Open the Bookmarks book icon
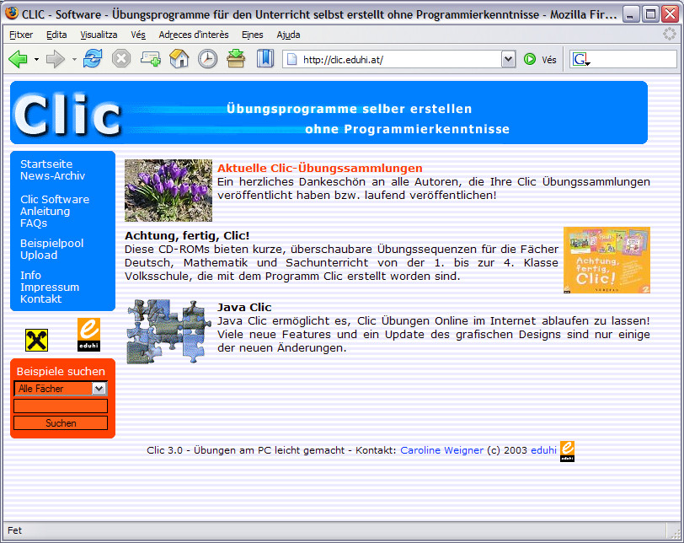Image resolution: width=684 pixels, height=543 pixels. (265, 59)
